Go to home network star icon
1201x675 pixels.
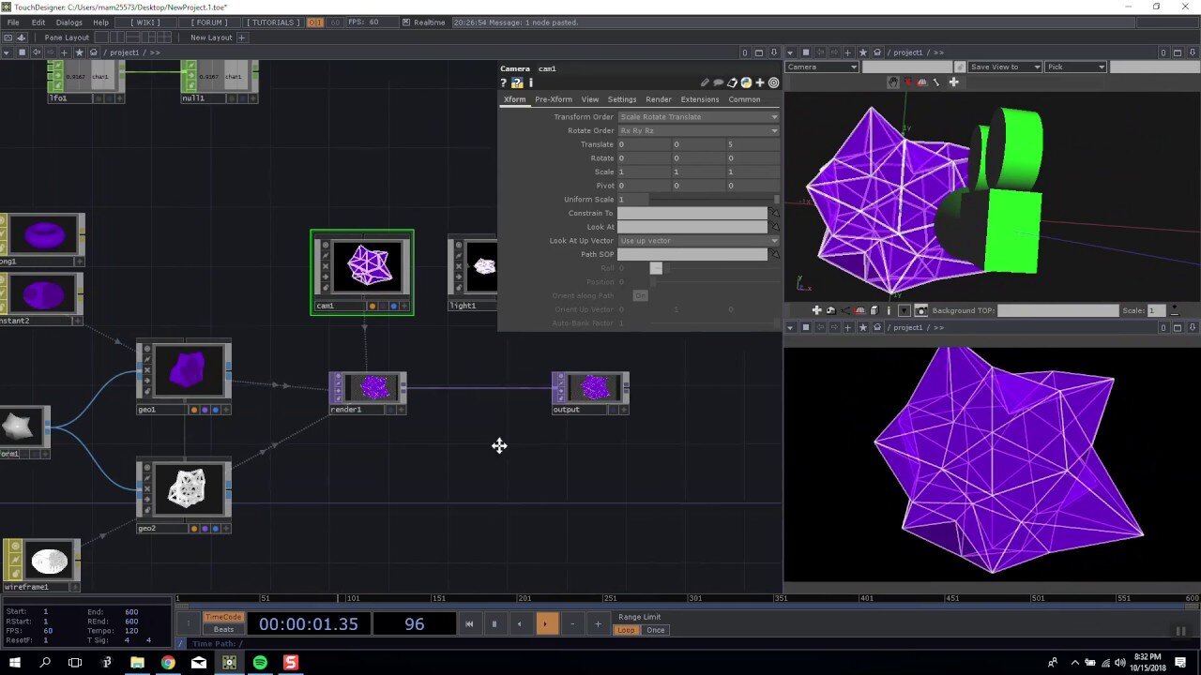(79, 52)
